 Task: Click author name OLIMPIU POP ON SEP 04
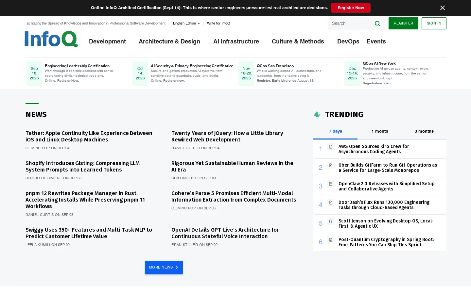(47, 148)
